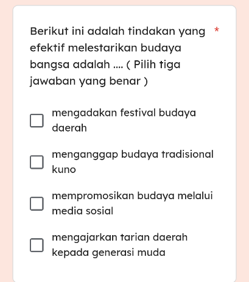Click the 'mengadakan festival budaya' label text
The image size is (249, 282).
pyautogui.click(x=124, y=113)
